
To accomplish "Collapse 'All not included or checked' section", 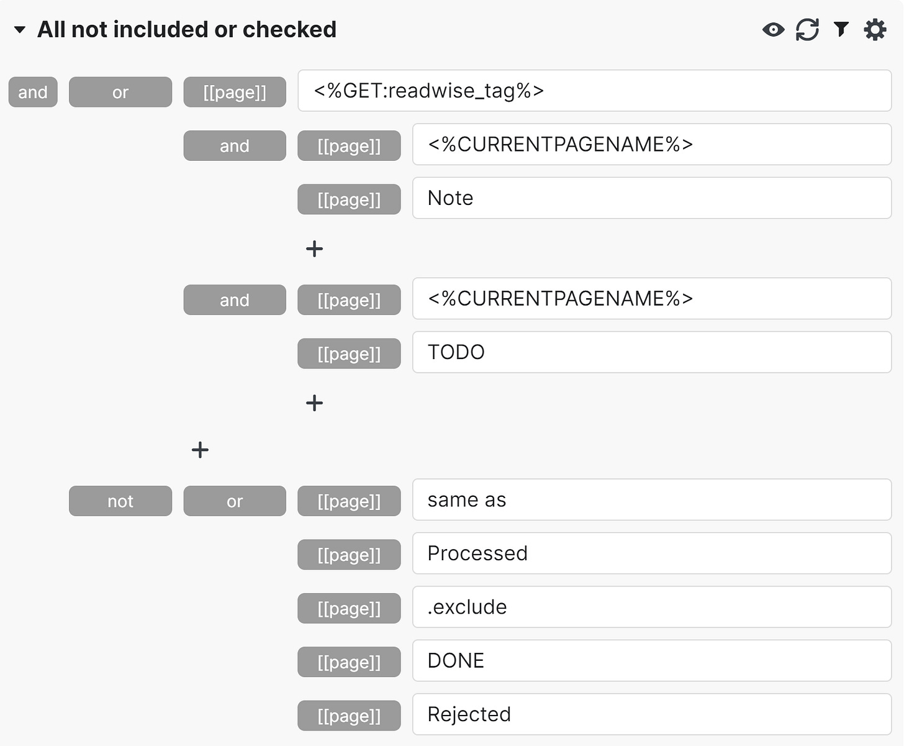I will tap(20, 30).
